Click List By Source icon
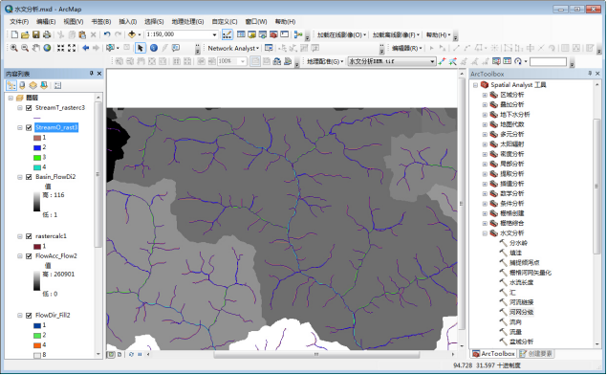Viewport: 607px width, 375px height. click(x=22, y=85)
